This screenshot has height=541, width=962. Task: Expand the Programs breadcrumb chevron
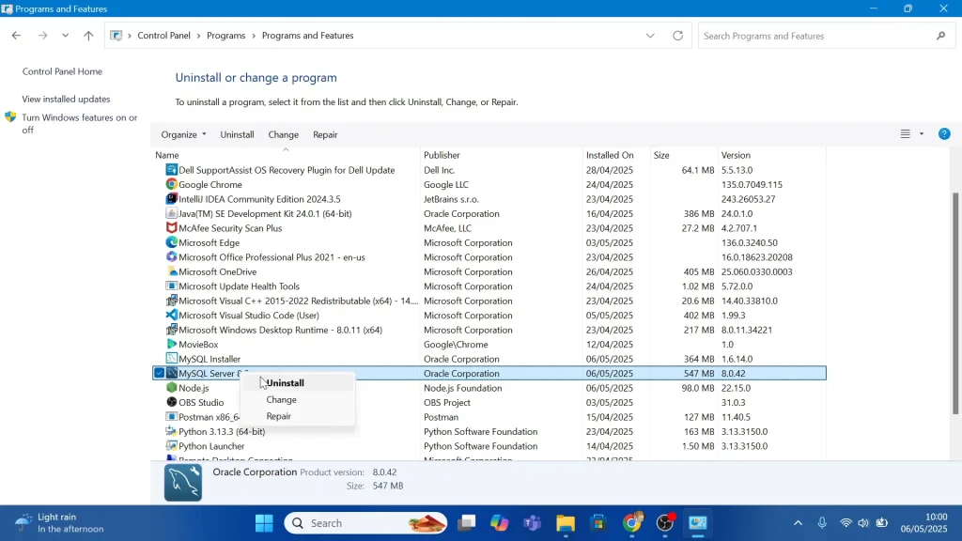pyautogui.click(x=254, y=36)
